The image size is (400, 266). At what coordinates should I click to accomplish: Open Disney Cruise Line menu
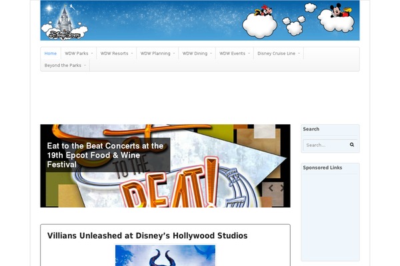pos(279,53)
